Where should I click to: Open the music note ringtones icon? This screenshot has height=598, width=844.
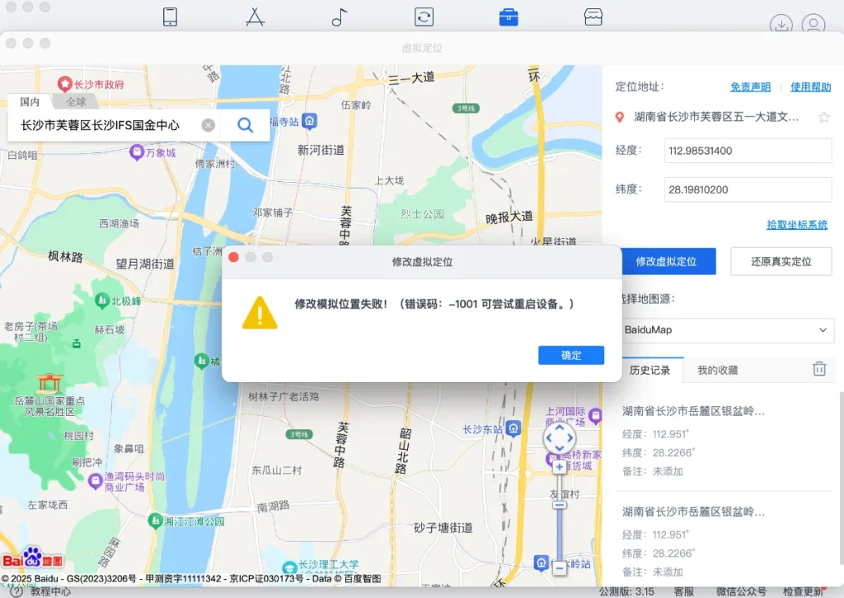click(339, 16)
